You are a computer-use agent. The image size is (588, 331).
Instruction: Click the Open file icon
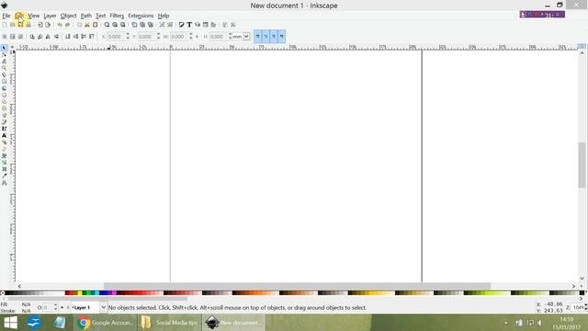[x=12, y=25]
